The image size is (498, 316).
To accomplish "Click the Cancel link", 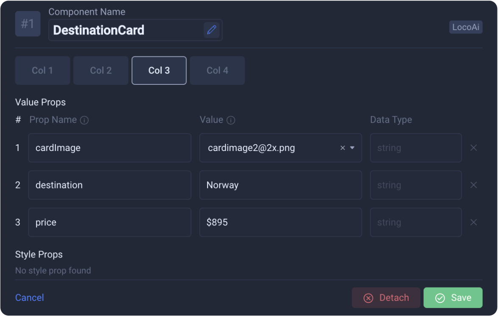I will coord(30,298).
